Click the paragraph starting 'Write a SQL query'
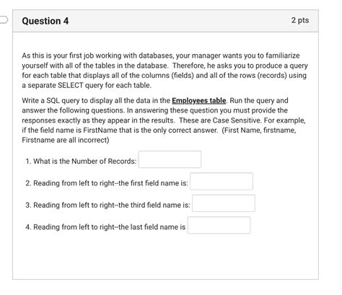The width and height of the screenshot is (342, 295). pyautogui.click(x=164, y=120)
